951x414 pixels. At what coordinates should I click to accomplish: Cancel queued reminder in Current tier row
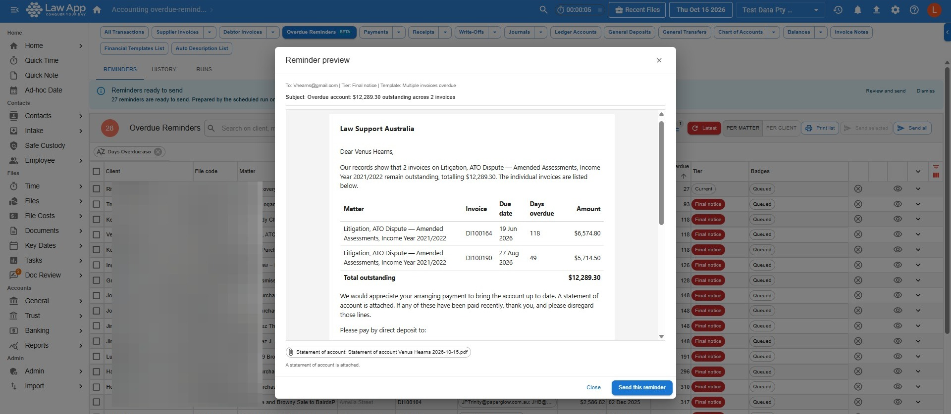[858, 189]
